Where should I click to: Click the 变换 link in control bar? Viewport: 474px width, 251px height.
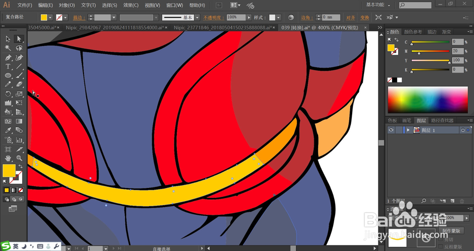(x=365, y=18)
